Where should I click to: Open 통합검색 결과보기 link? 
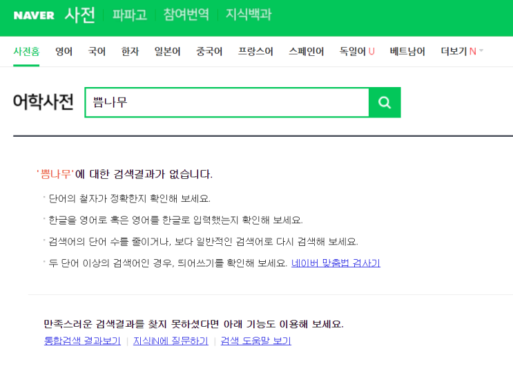[x=82, y=341]
